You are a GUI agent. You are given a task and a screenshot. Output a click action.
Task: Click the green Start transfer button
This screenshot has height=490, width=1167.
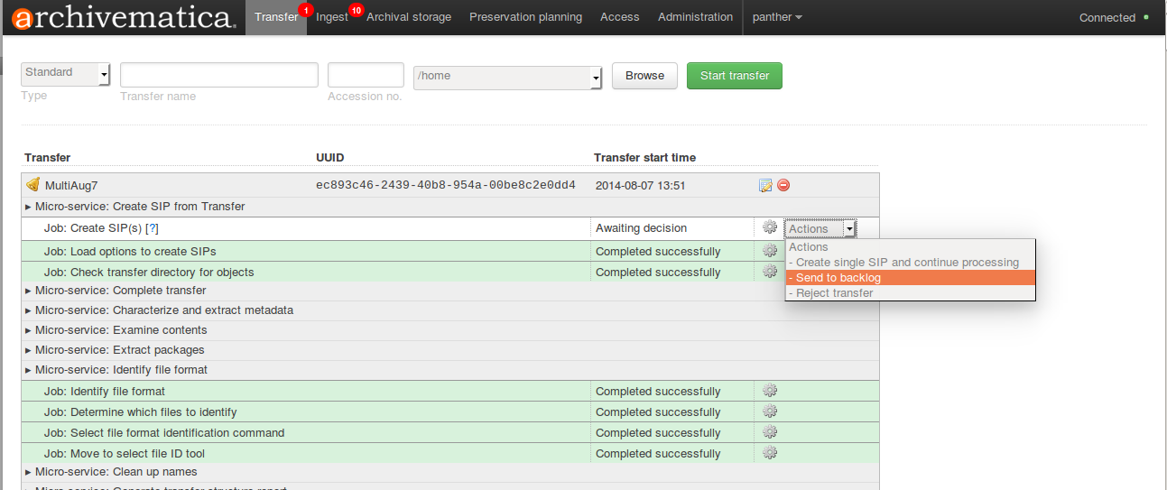[x=734, y=76]
